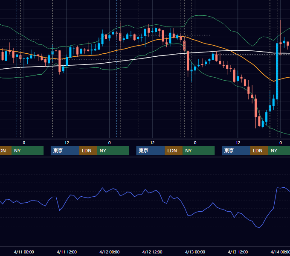This screenshot has width=290, height=256.
Task: Select the LDN session block on 4/12
Action: (174, 151)
